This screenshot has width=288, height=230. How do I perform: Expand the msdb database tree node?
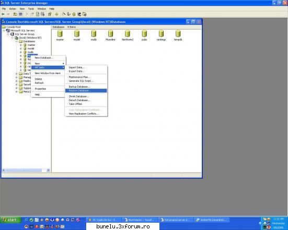coord(21,52)
